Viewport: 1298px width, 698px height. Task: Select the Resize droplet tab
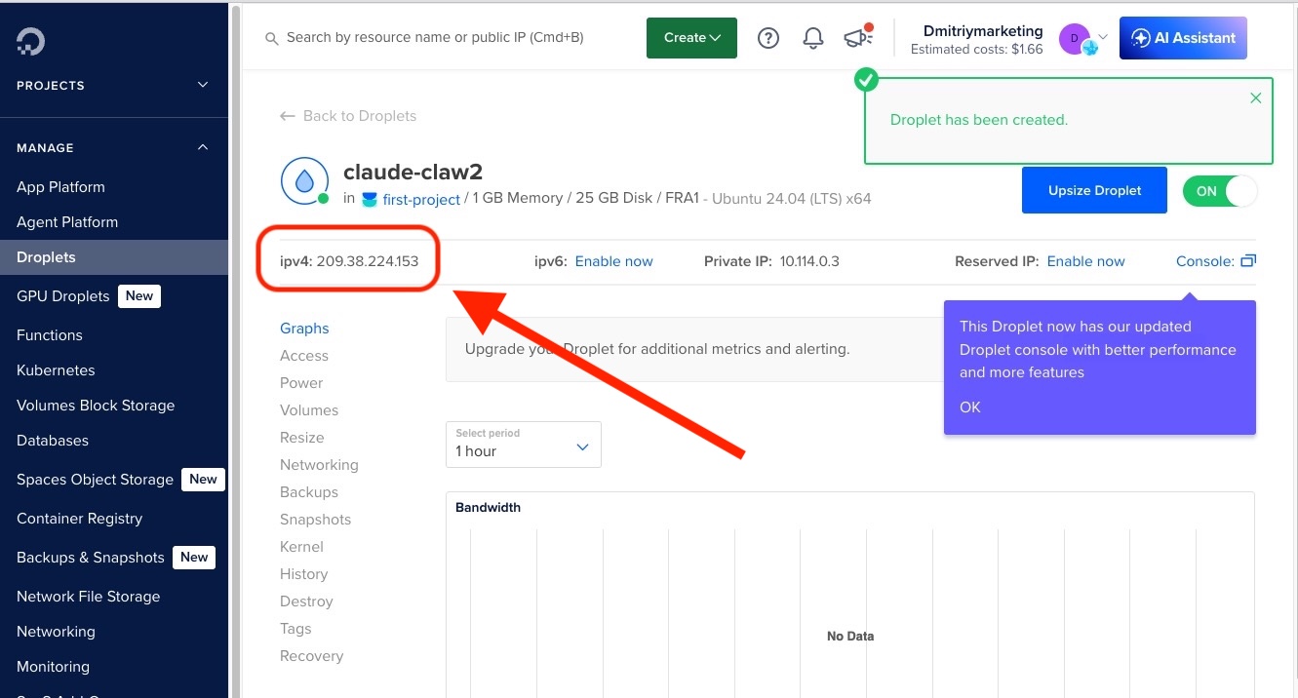[302, 438]
